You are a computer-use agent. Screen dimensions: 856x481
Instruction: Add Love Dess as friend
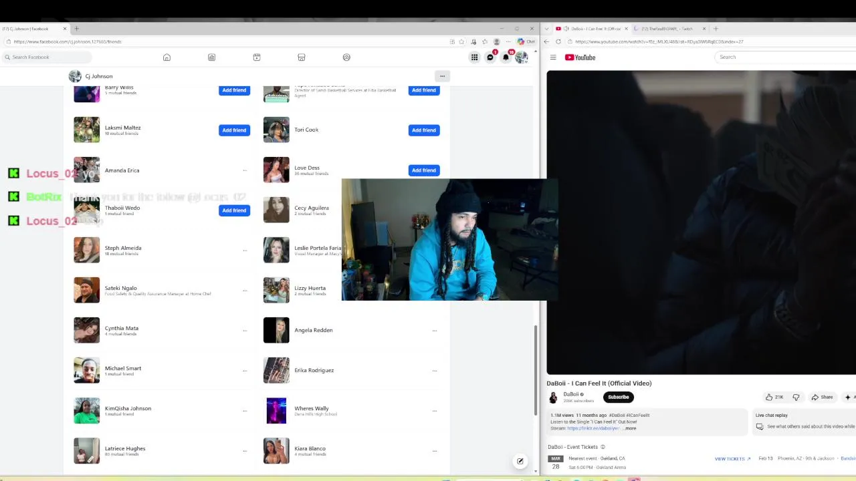tap(424, 170)
